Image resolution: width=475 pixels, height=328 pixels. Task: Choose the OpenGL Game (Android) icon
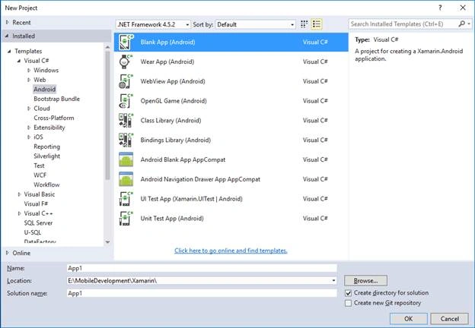[126, 101]
